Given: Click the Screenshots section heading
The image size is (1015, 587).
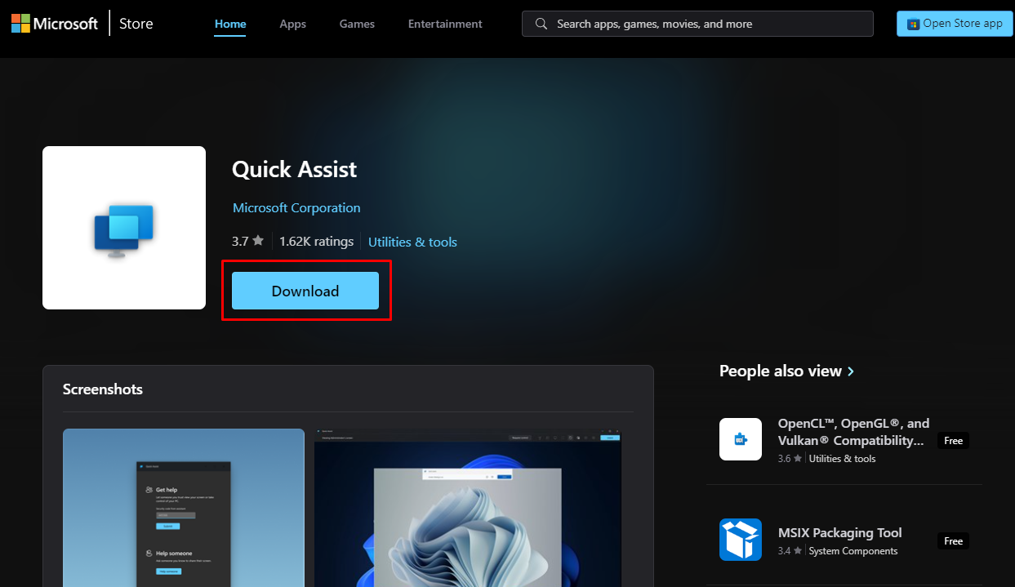Looking at the screenshot, I should pos(103,389).
